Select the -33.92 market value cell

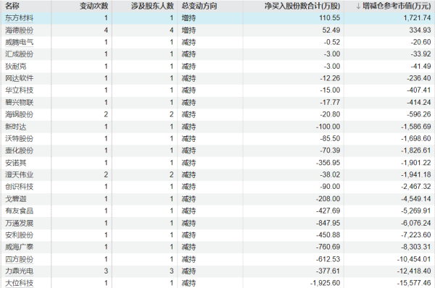pos(420,54)
